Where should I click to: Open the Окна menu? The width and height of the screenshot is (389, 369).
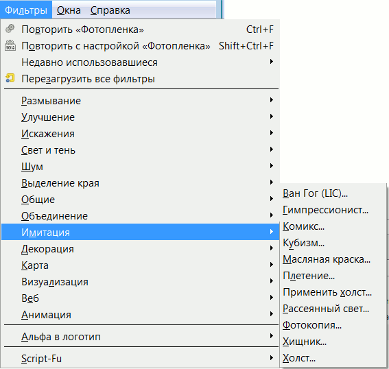pyautogui.click(x=69, y=10)
